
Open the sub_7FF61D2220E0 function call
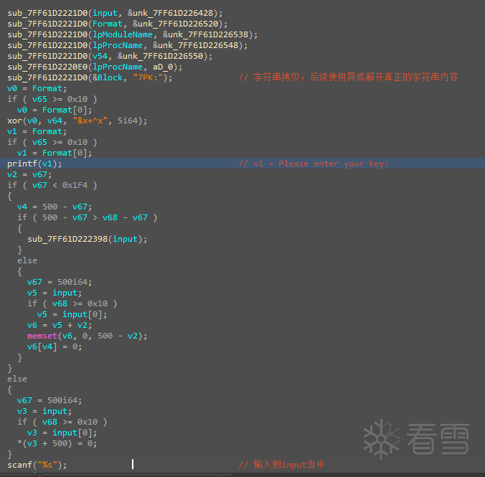[47, 67]
